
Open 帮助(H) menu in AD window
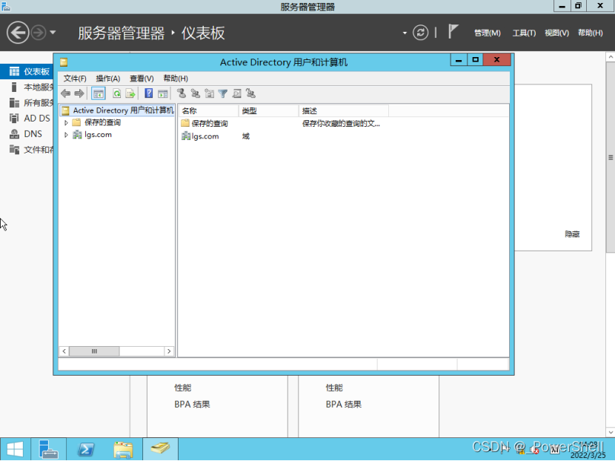(176, 79)
